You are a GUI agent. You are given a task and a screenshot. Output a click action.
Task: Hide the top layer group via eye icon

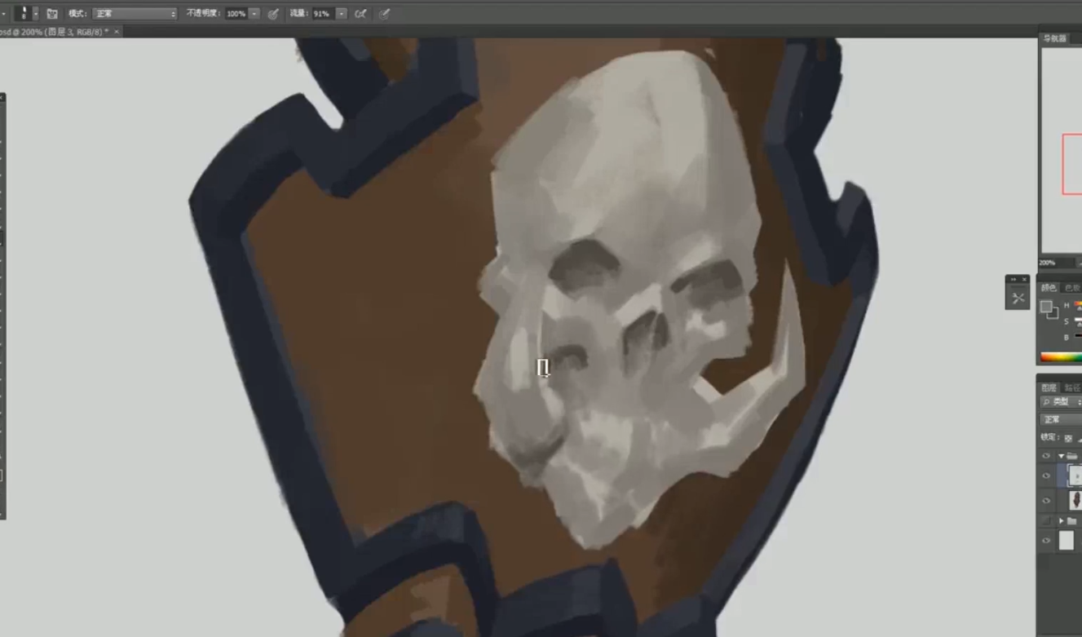[x=1046, y=456]
